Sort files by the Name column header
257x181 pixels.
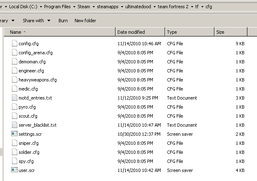(60, 32)
